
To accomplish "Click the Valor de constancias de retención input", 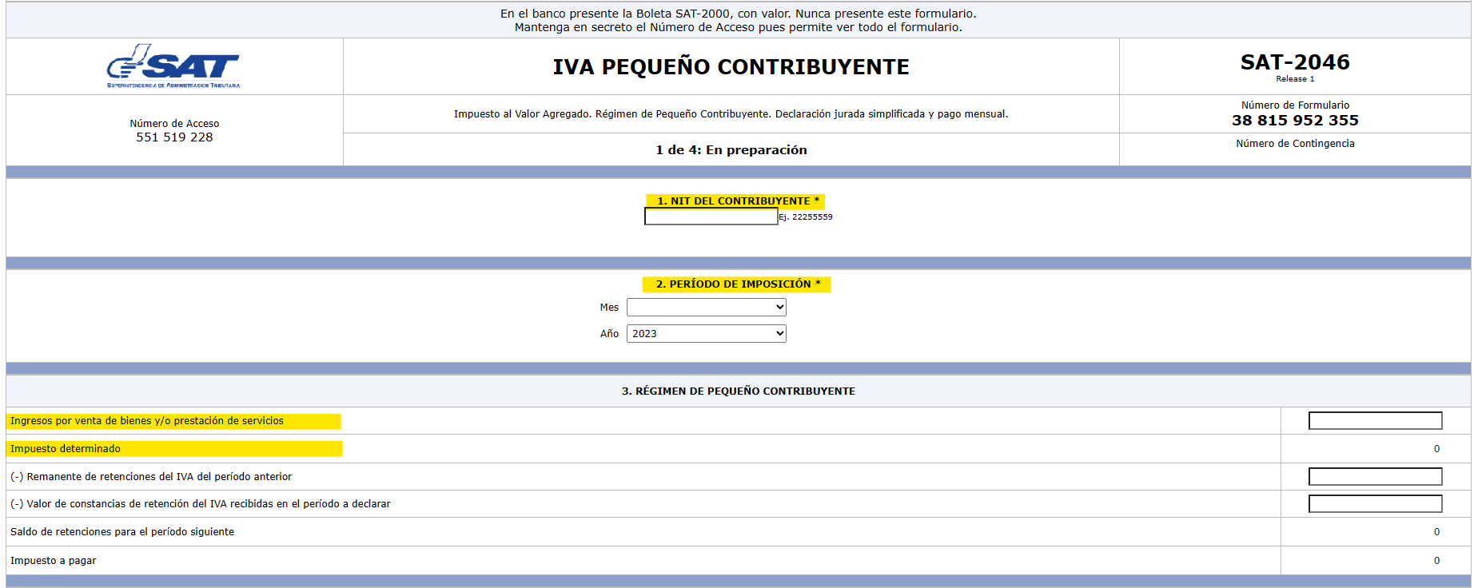I will 1375,504.
